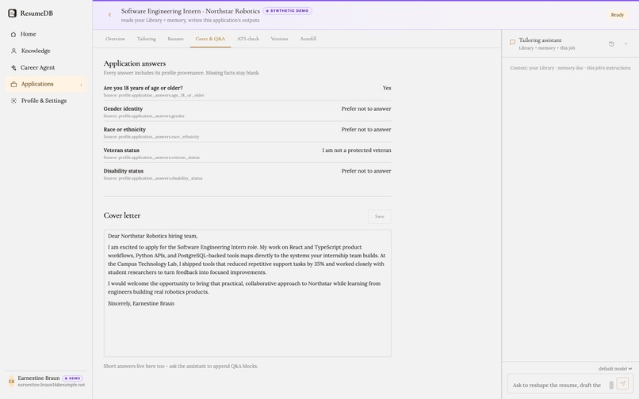Image resolution: width=639 pixels, height=399 pixels.
Task: Click the disability_status source line
Action: click(153, 178)
